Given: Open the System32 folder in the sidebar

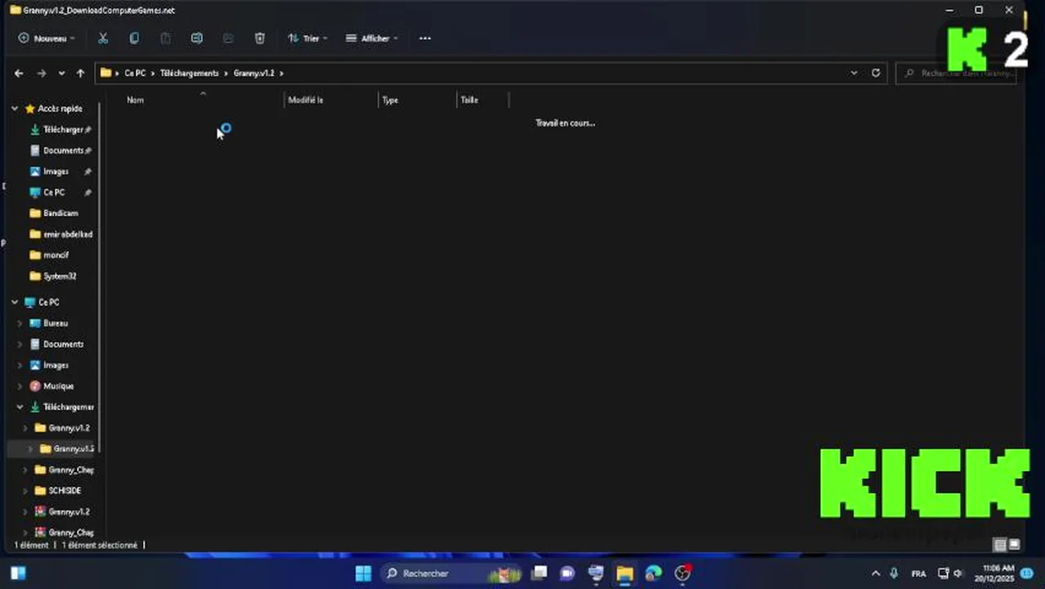Looking at the screenshot, I should [x=60, y=276].
